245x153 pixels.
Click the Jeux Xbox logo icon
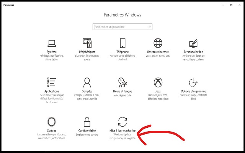coord(158,82)
